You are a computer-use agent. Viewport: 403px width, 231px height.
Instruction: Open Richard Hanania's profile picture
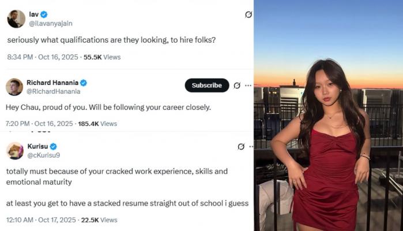[14, 87]
